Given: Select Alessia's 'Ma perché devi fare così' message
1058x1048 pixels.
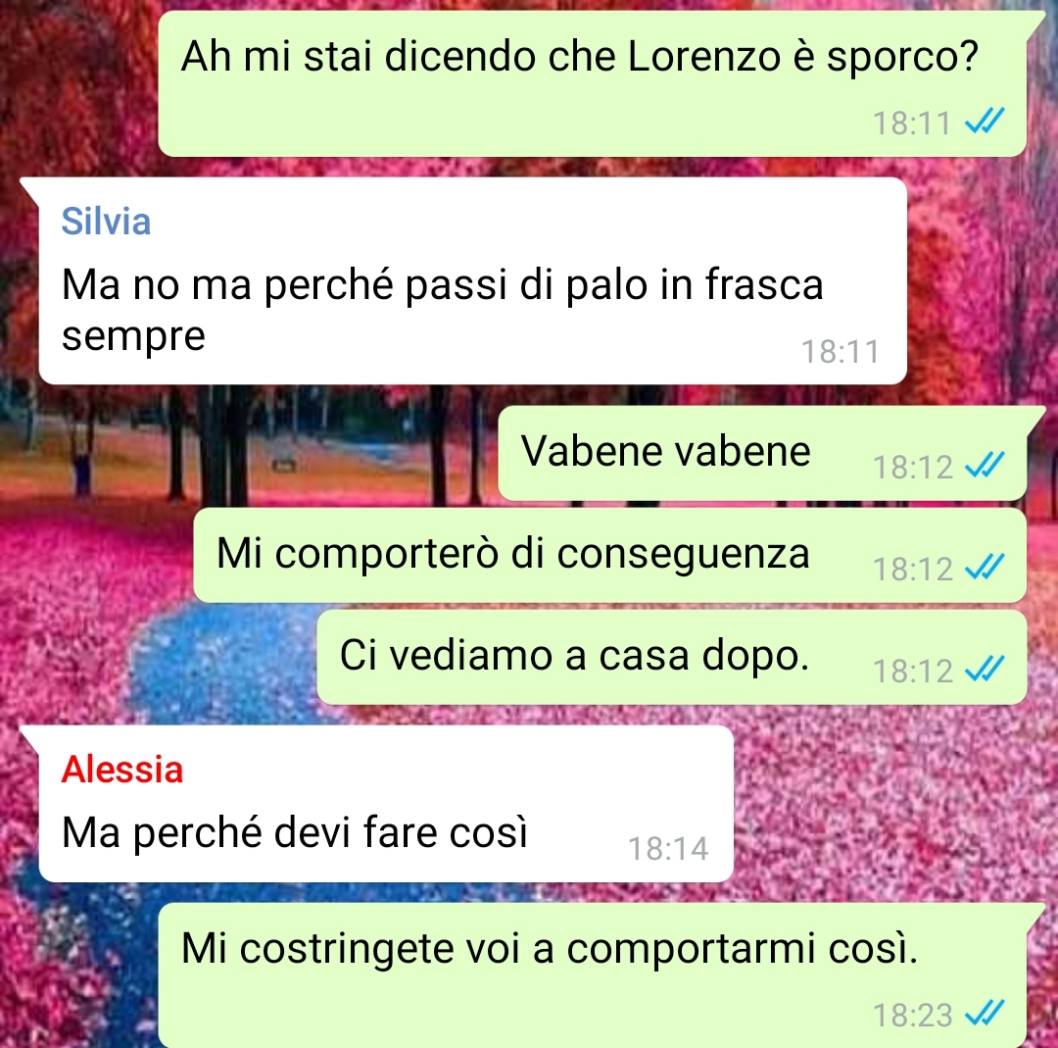Looking at the screenshot, I should 386,804.
